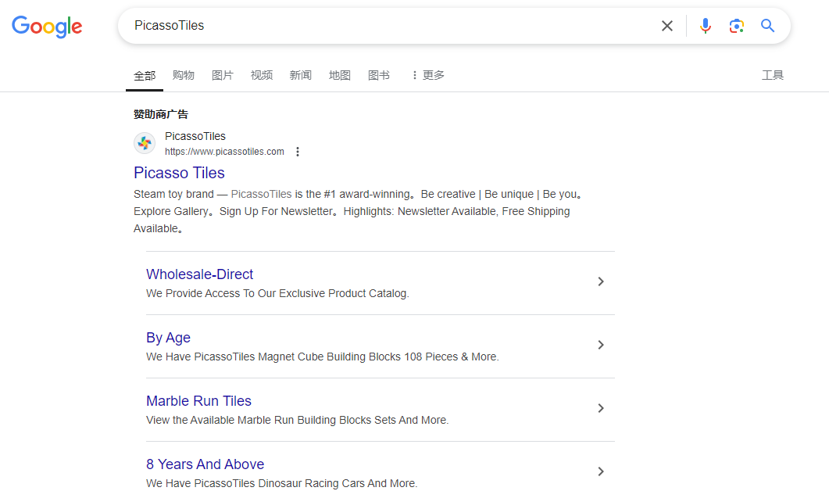Click the chevron on By Age row
Screen dimensions: 829x491
[601, 345]
